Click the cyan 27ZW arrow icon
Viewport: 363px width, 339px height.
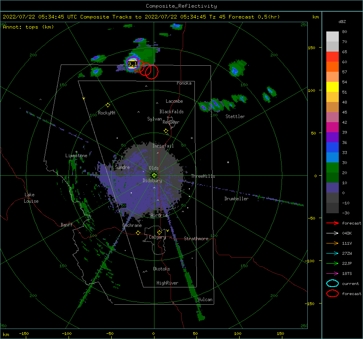coord(332,254)
